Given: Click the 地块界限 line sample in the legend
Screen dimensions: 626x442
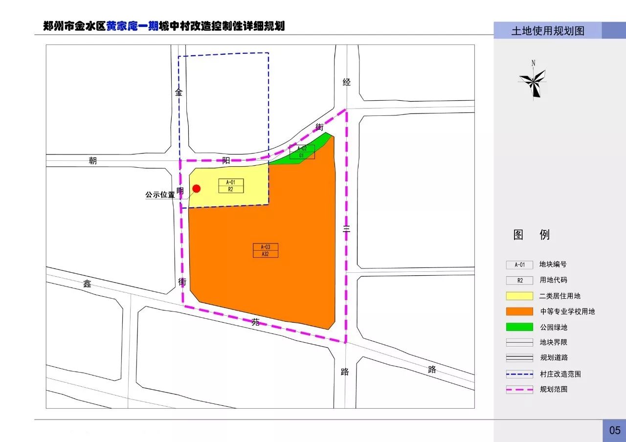Looking at the screenshot, I should point(519,343).
